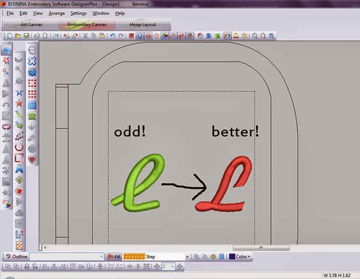Click the red flower hexagon tool

[x=19, y=191]
